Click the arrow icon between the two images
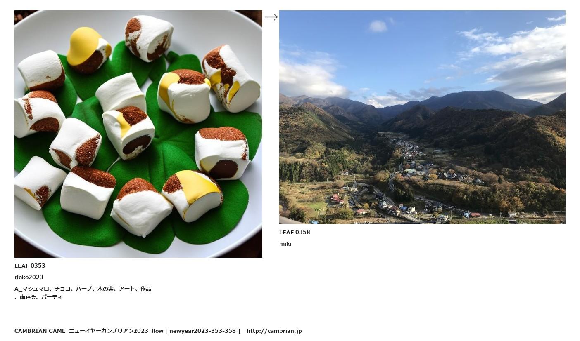 (271, 17)
